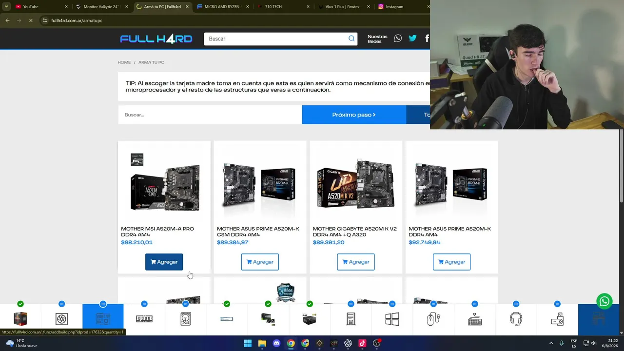Select the highlighted motherboard build step
Screen dimensions: 624x351
(x=103, y=319)
